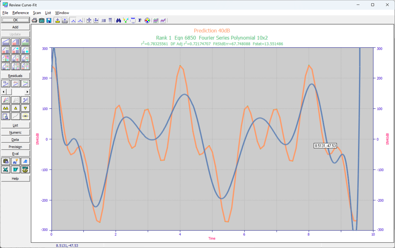Click the magnifier-over-document icon

click(x=6, y=116)
